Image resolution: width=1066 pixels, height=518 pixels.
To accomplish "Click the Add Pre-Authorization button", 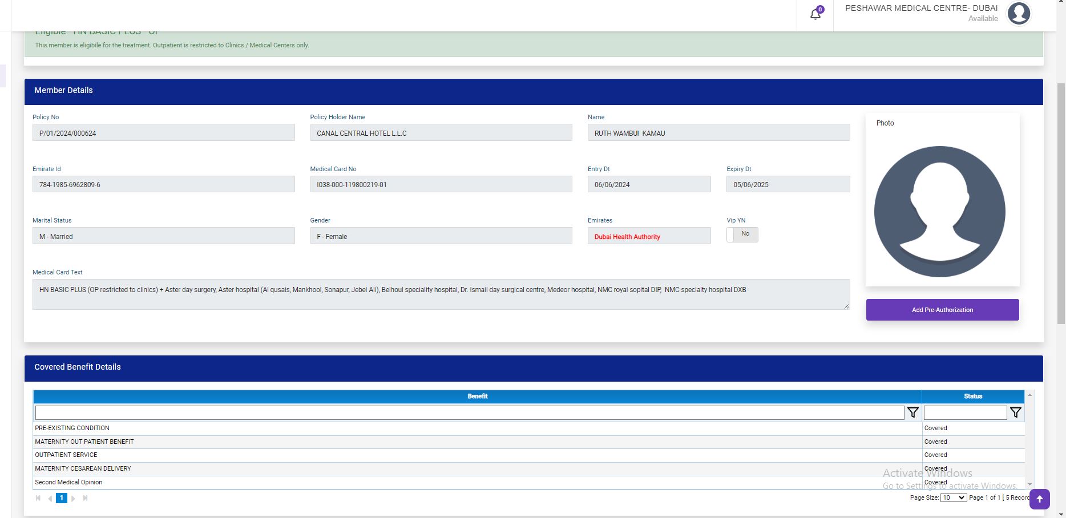I will (x=942, y=310).
